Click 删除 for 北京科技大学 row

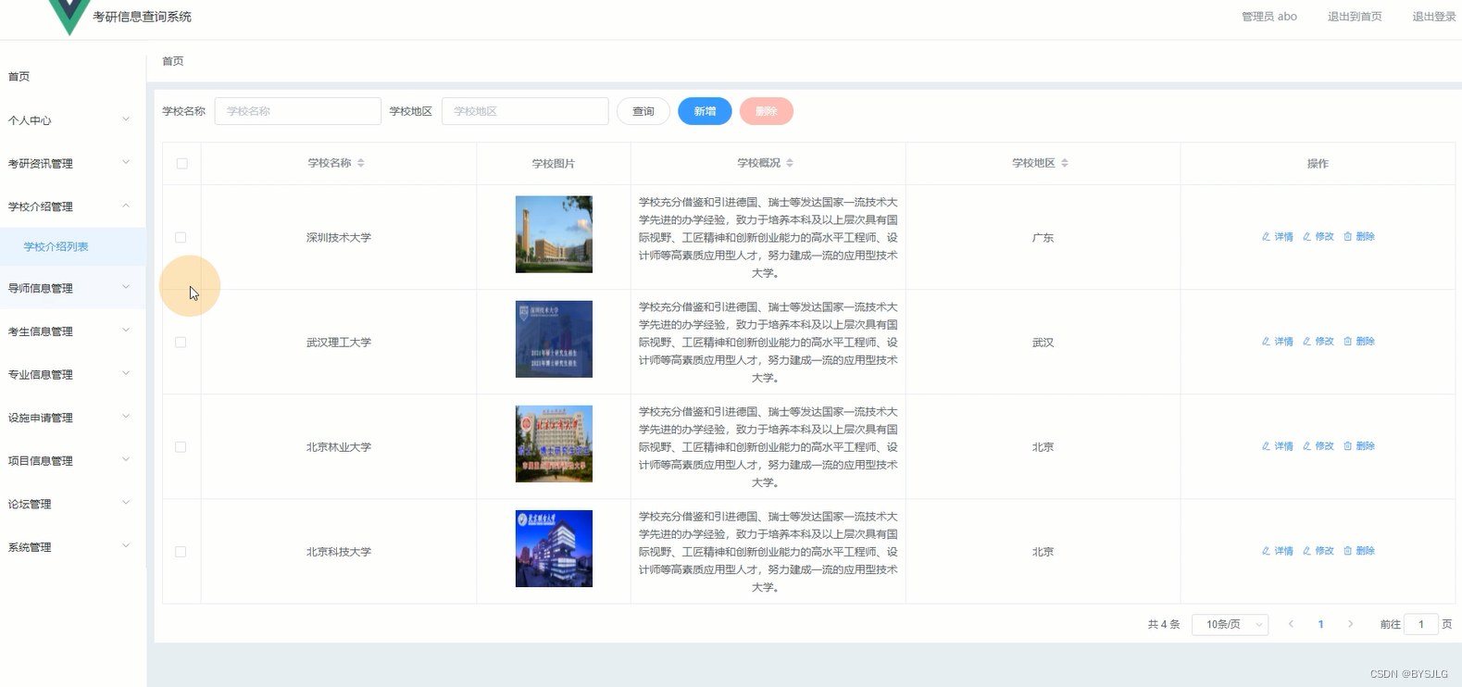point(1359,551)
